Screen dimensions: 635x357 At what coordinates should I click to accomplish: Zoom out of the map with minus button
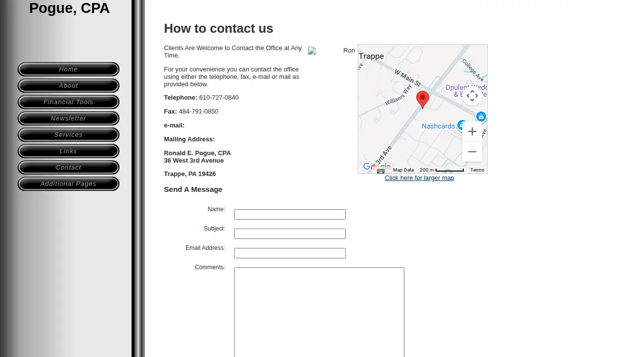pyautogui.click(x=472, y=152)
